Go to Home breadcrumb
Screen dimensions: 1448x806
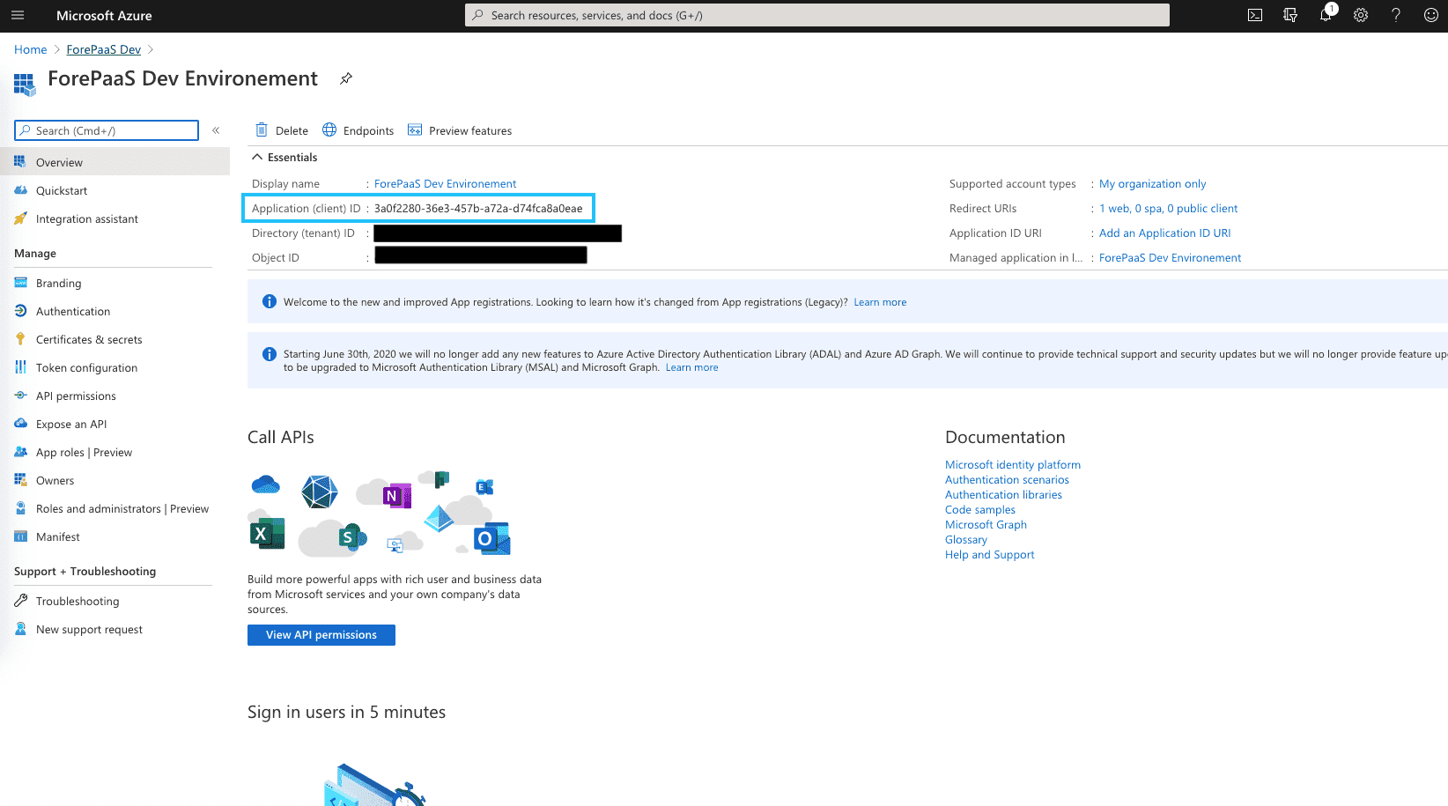point(31,49)
